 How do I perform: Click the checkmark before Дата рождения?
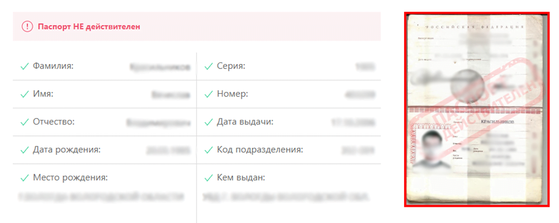(24, 149)
